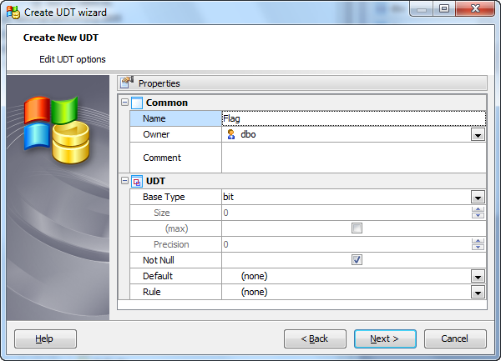Click the UDT section icon

[x=137, y=181]
